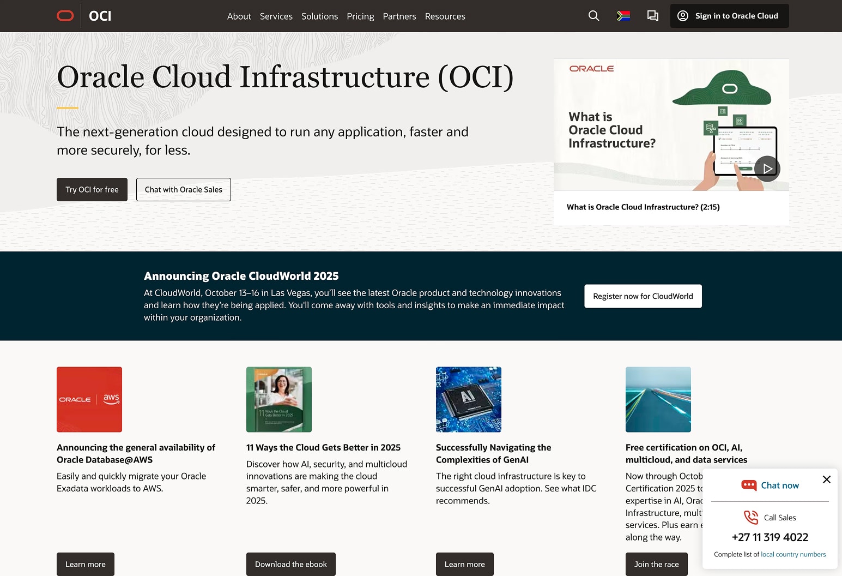This screenshot has width=842, height=576.
Task: Click the Oracle red logo icon
Action: [x=65, y=16]
